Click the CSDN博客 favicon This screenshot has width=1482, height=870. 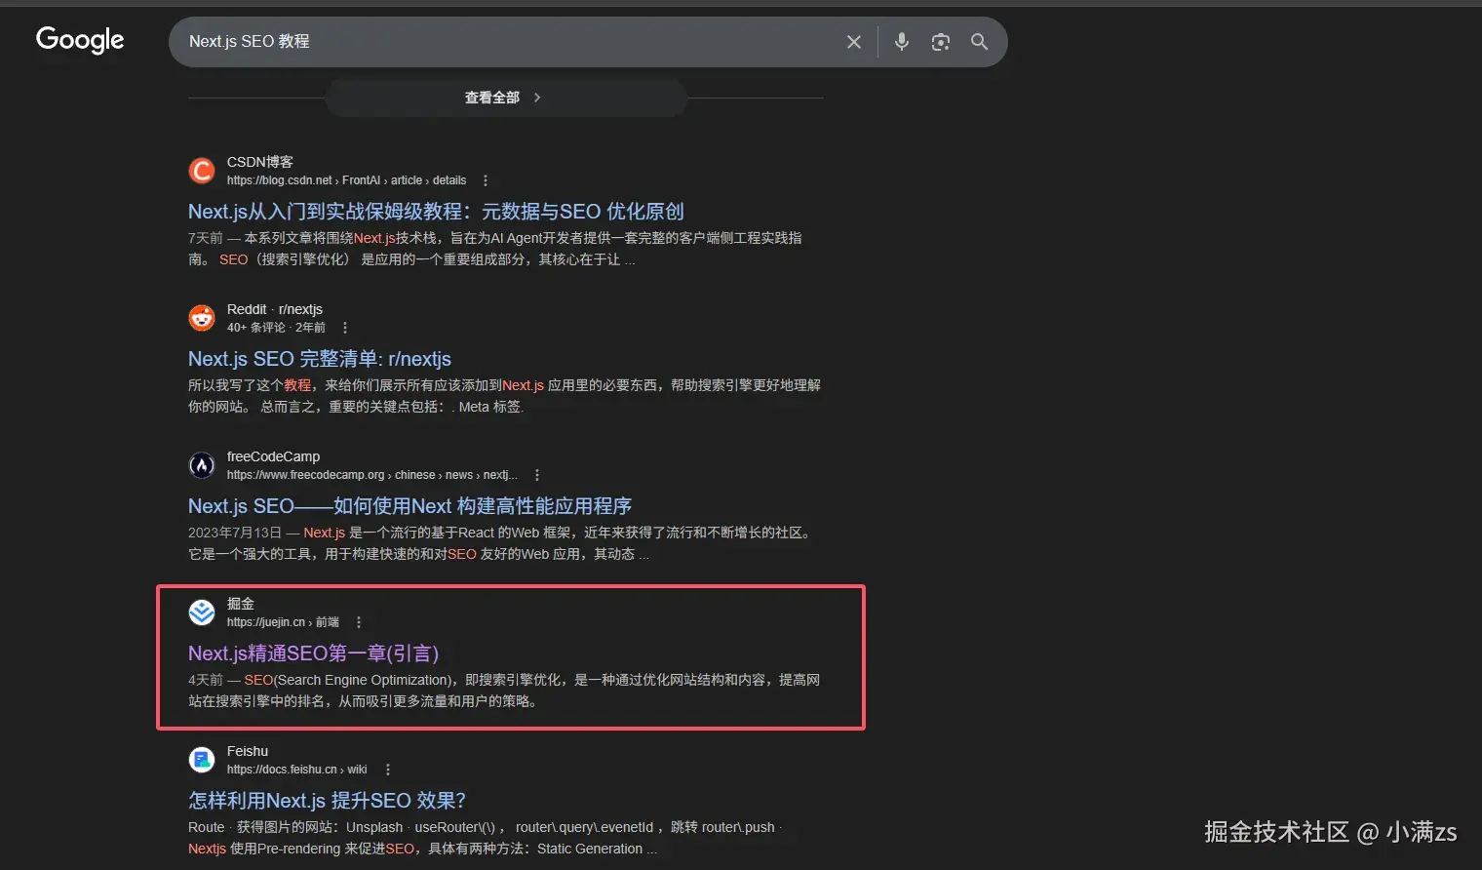pos(202,171)
